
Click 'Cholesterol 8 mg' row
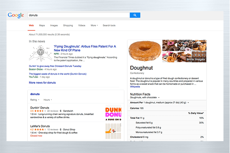point(167,137)
